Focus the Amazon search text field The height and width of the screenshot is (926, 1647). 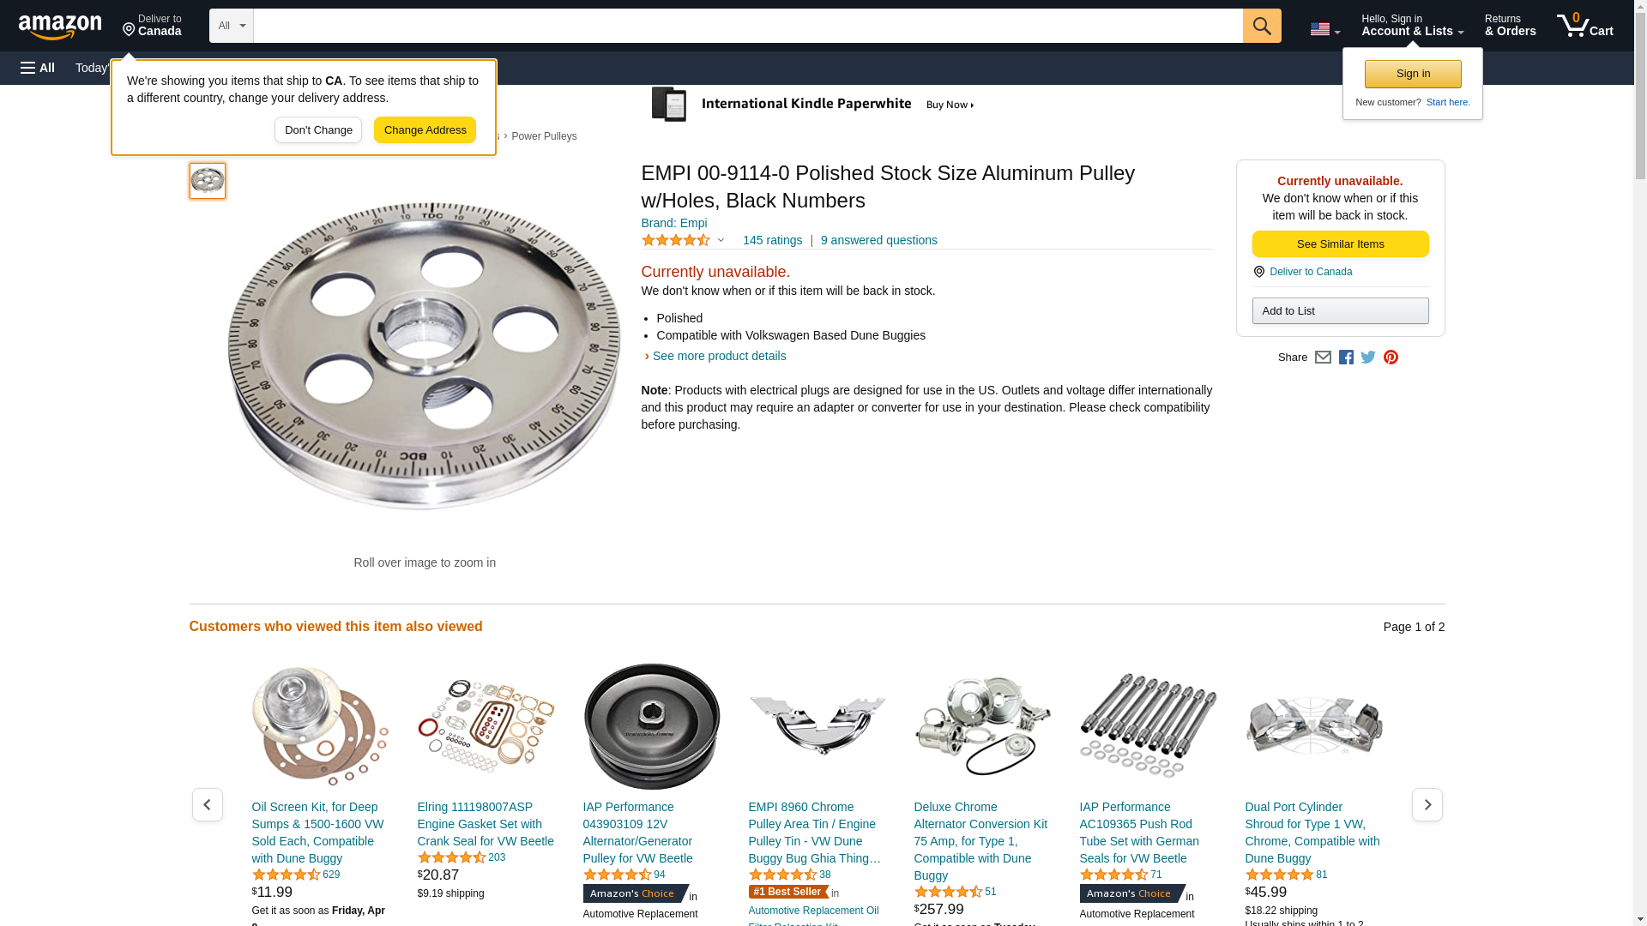[x=747, y=26]
